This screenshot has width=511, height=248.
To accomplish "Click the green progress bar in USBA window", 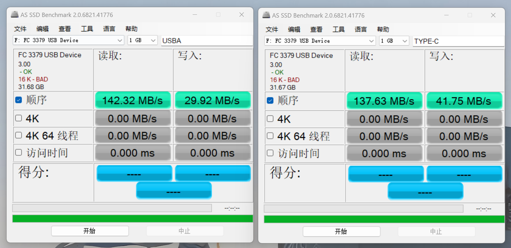I will coord(133,219).
